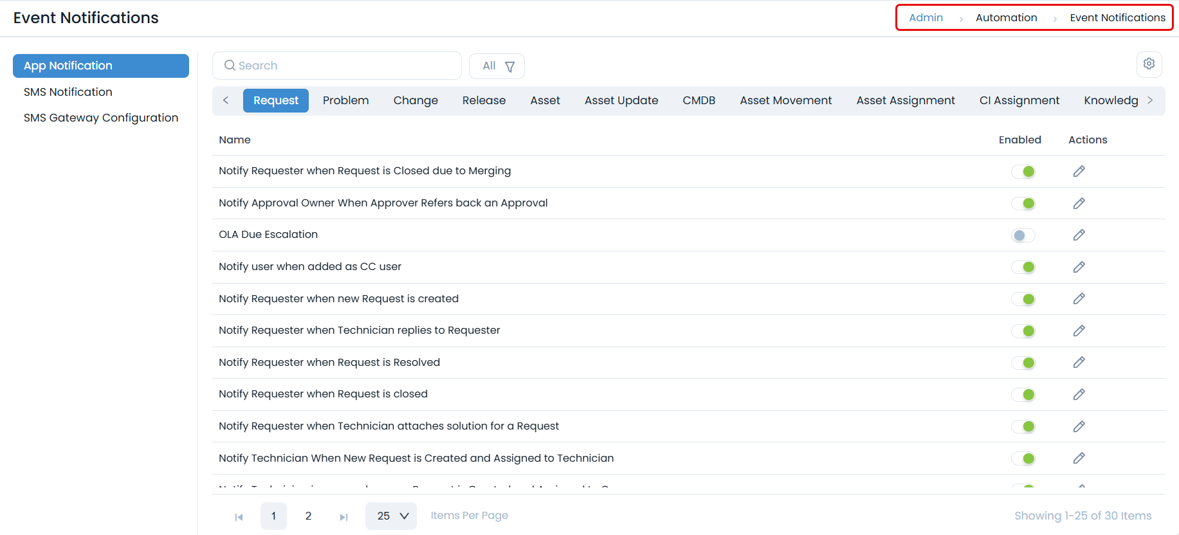Edit 'Notify Approval Owner When Approver Refers back' notification
The width and height of the screenshot is (1179, 535).
pos(1079,203)
